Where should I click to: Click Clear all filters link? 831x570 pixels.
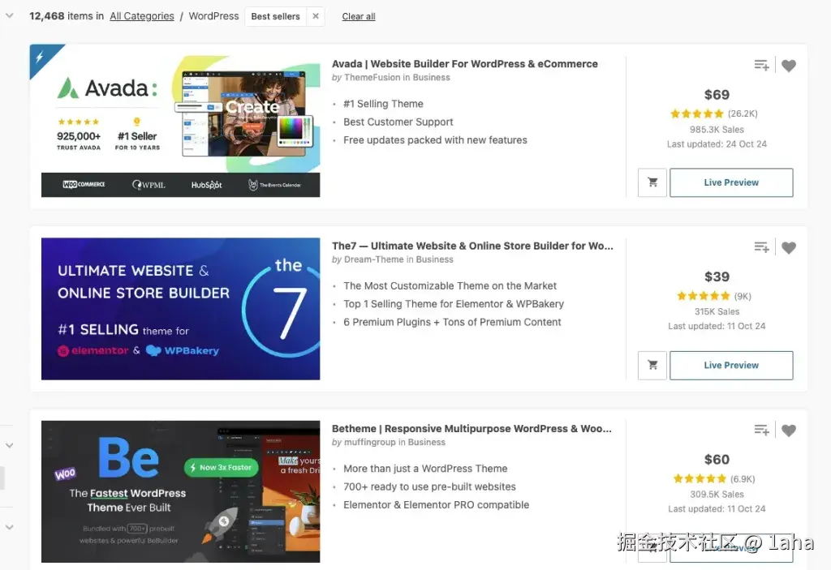[x=359, y=16]
